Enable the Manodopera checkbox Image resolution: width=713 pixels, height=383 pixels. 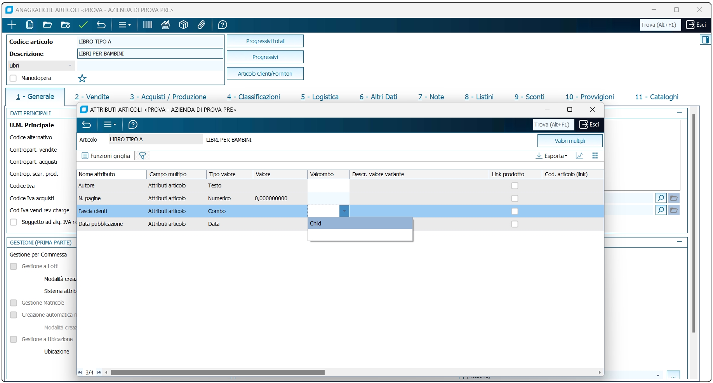pyautogui.click(x=13, y=78)
